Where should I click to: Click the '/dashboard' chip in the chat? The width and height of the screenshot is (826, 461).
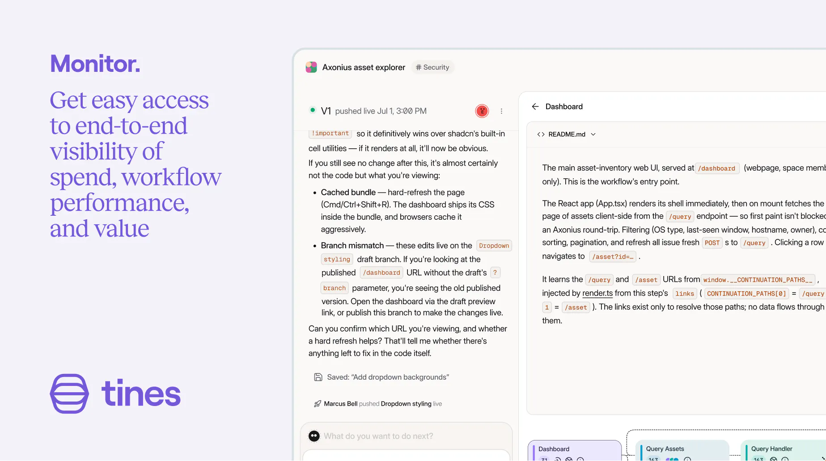click(x=381, y=273)
